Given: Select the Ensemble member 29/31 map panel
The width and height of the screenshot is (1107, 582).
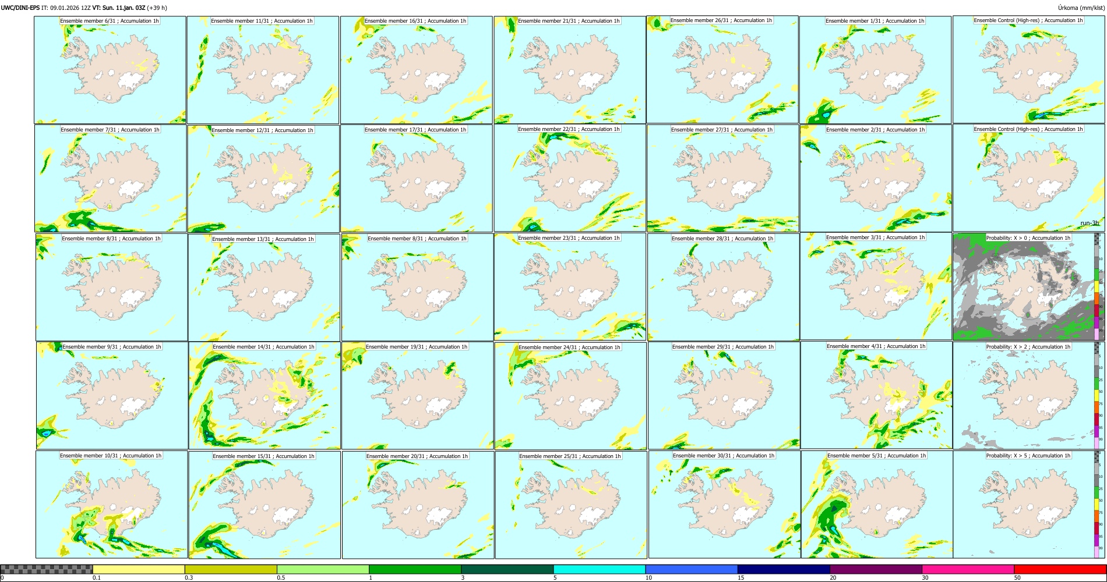Looking at the screenshot, I should pyautogui.click(x=724, y=396).
